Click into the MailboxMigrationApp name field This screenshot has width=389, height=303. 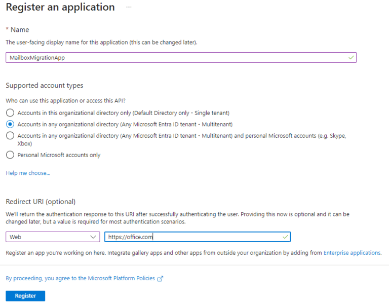pyautogui.click(x=181, y=58)
